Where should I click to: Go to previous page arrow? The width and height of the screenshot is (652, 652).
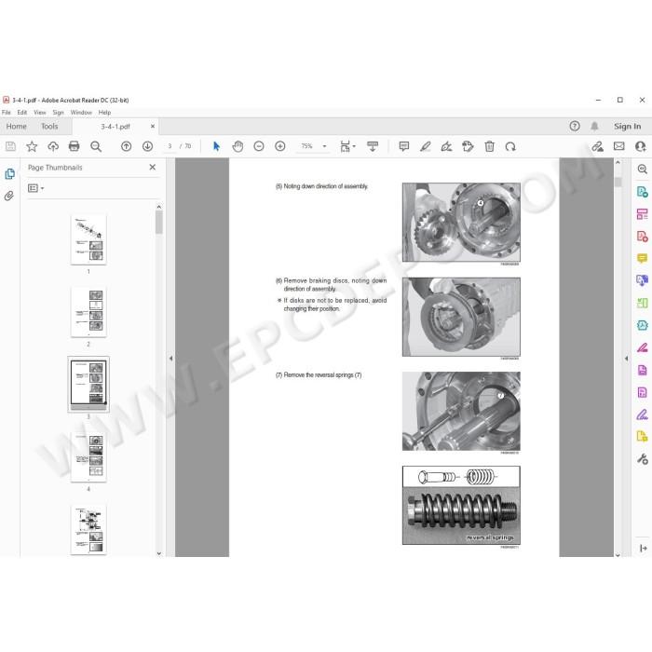(126, 146)
